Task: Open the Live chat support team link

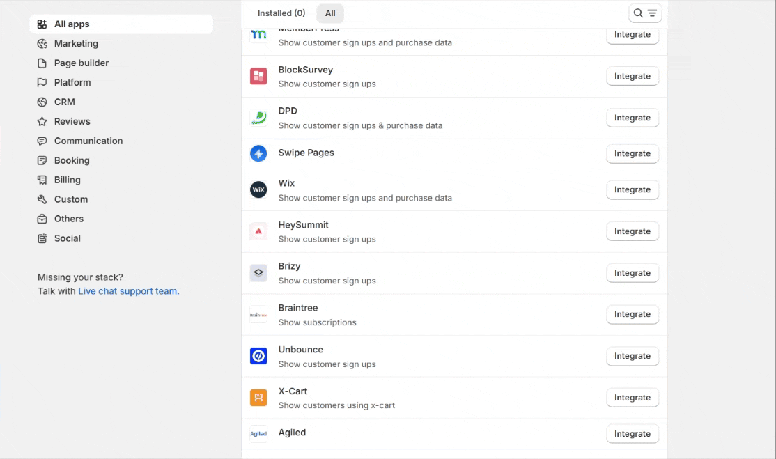Action: pos(128,292)
